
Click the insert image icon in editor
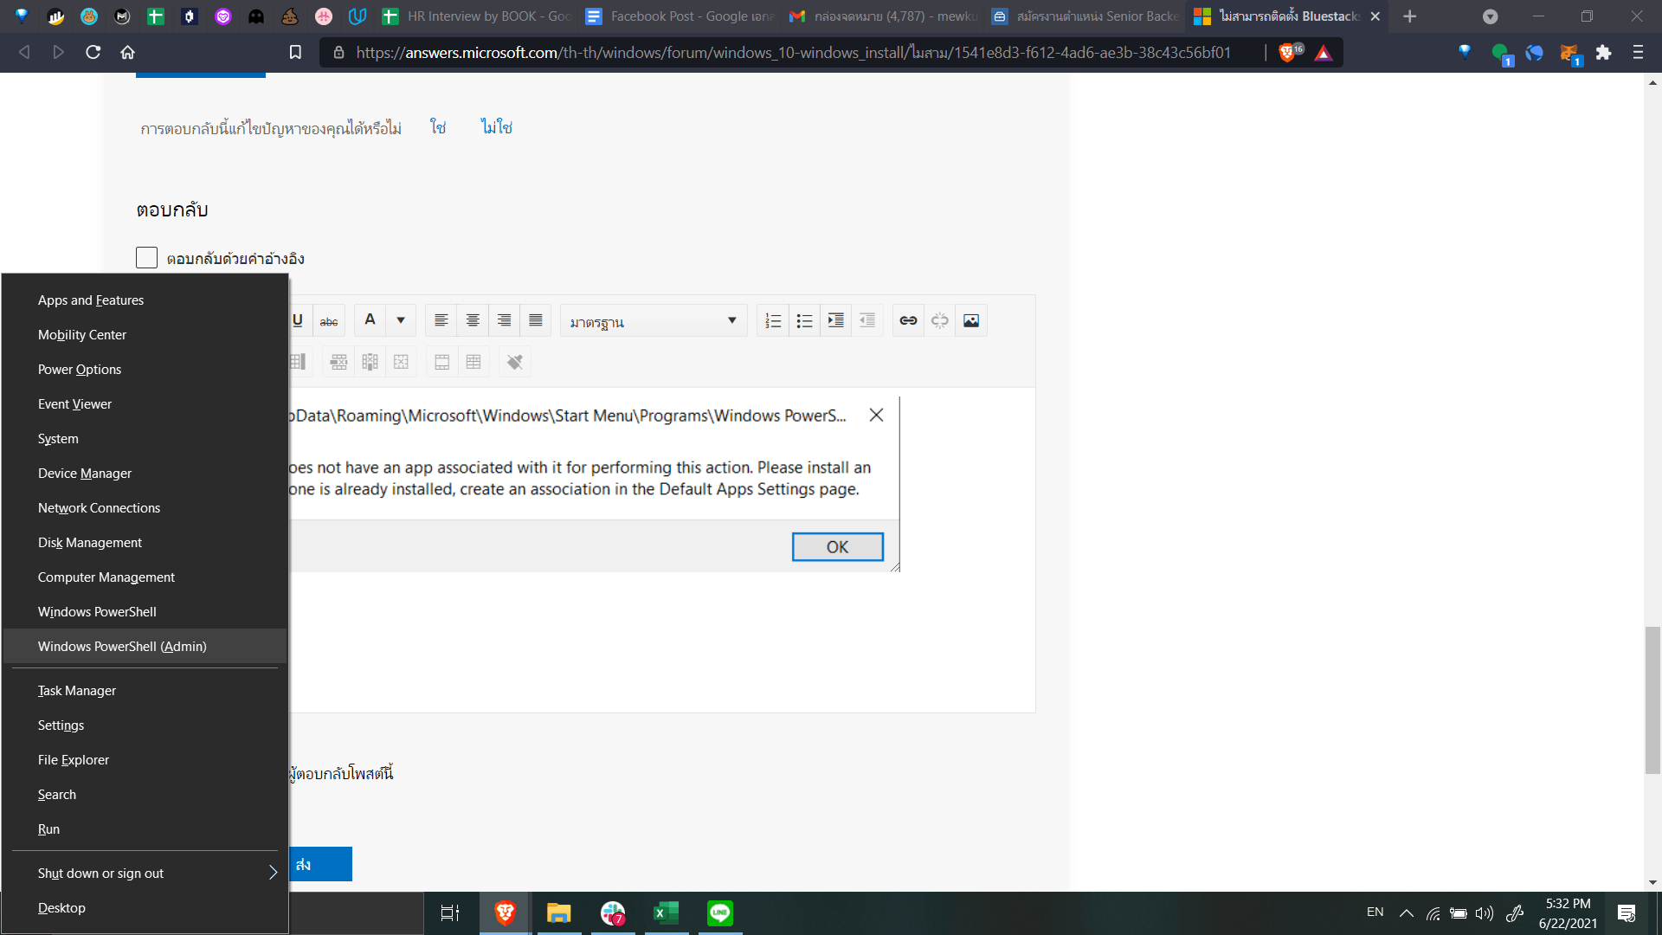click(971, 321)
